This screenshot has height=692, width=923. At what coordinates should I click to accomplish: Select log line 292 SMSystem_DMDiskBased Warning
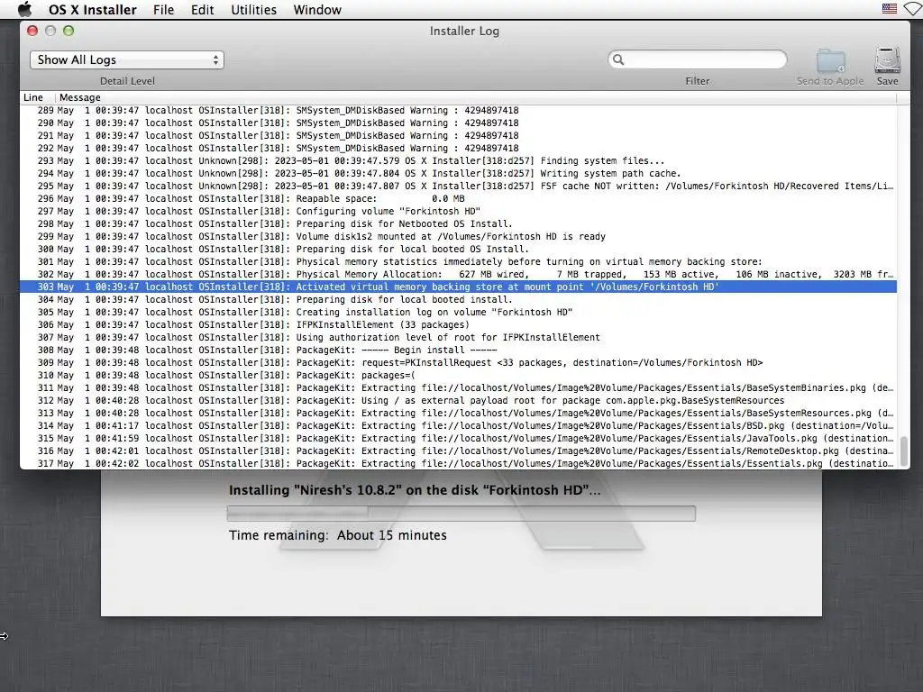tap(458, 149)
